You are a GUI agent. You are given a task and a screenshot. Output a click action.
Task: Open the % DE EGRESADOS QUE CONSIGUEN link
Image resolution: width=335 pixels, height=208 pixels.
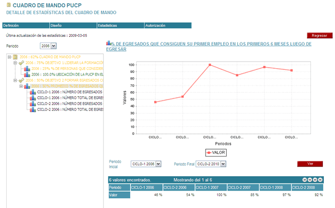(209, 46)
